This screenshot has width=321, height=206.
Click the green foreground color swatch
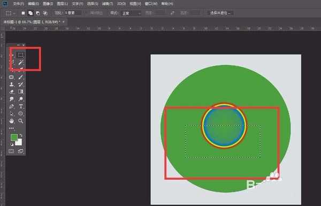point(14,138)
